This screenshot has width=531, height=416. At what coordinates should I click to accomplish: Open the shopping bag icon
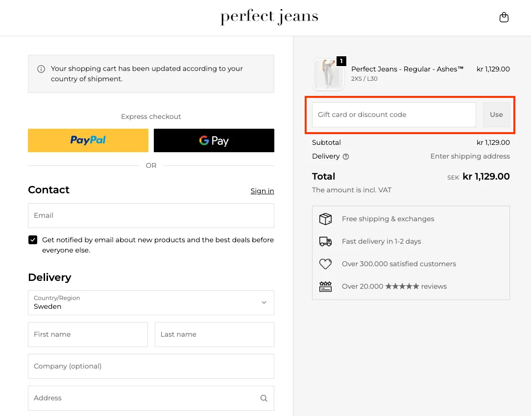click(x=504, y=18)
